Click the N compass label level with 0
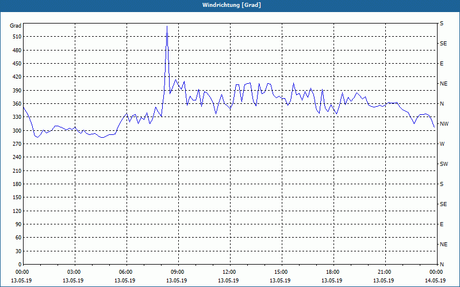 (442, 265)
